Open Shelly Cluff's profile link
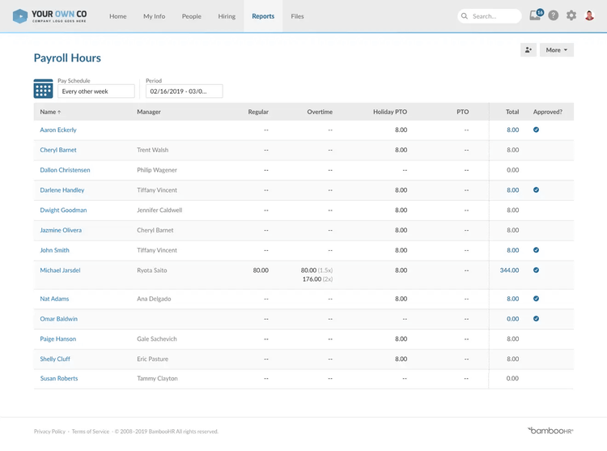The height and width of the screenshot is (451, 607). 55,360
